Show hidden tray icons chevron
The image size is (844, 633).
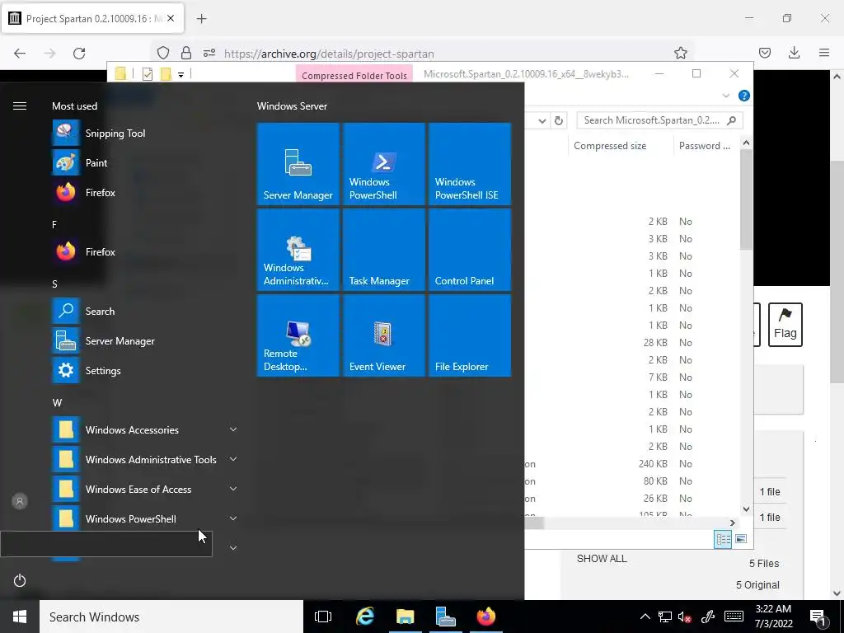click(x=645, y=617)
